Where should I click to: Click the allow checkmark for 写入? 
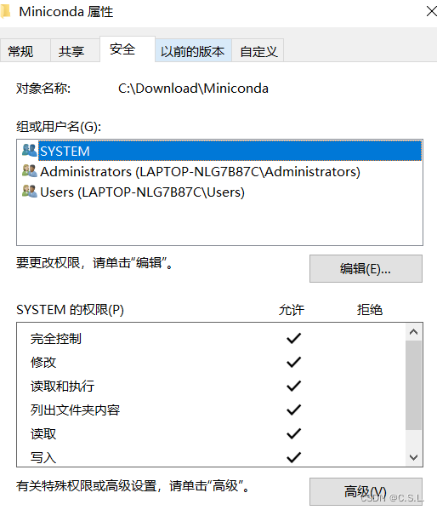click(x=293, y=457)
